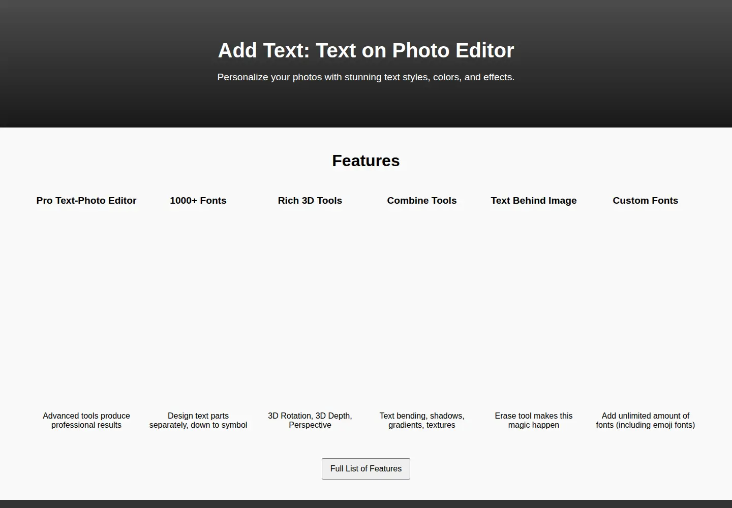Open the Full List of Features button
This screenshot has height=508, width=732.
point(366,469)
